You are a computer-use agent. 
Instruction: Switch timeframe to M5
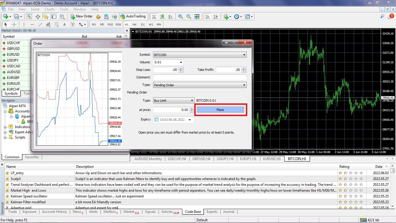tap(102, 25)
